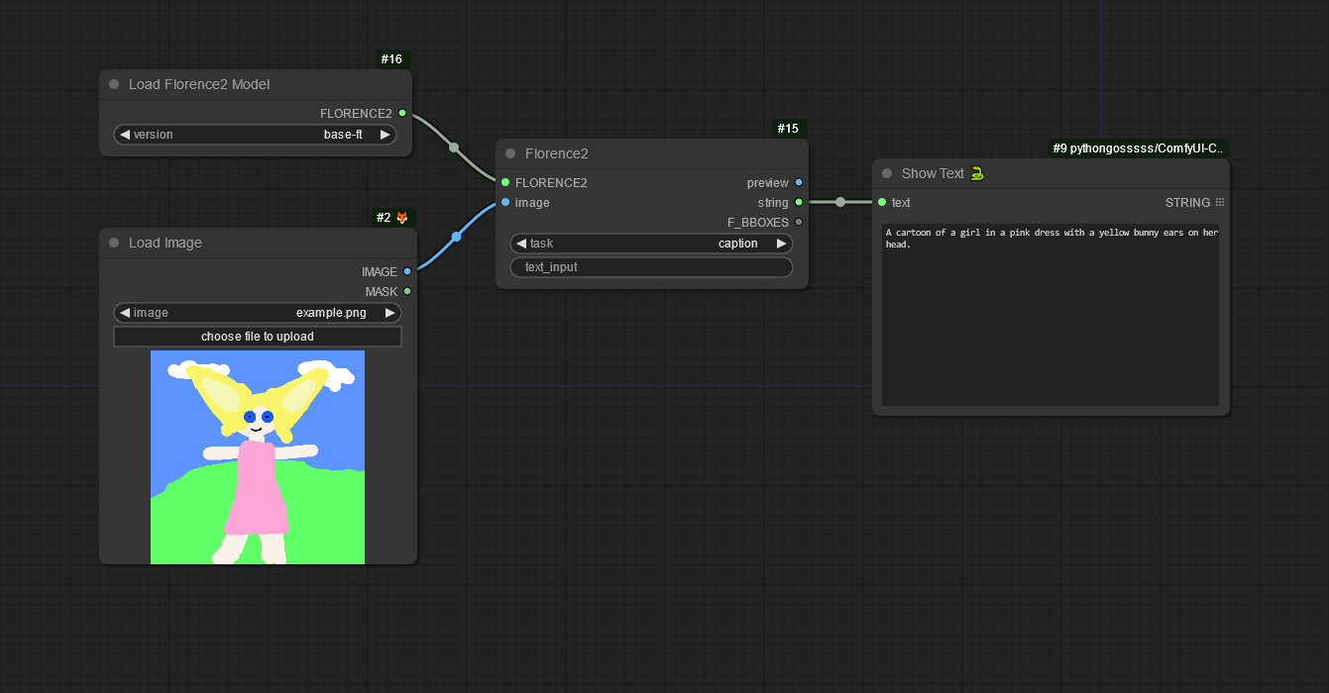Click the MASK output port on Load Image
This screenshot has height=693, width=1329.
[x=407, y=291]
